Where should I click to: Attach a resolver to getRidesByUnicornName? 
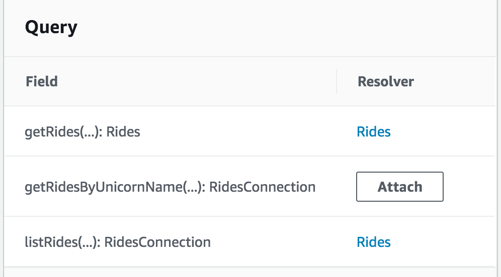click(400, 187)
